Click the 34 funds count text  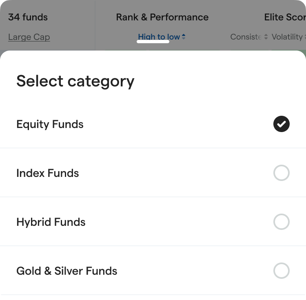pos(28,17)
